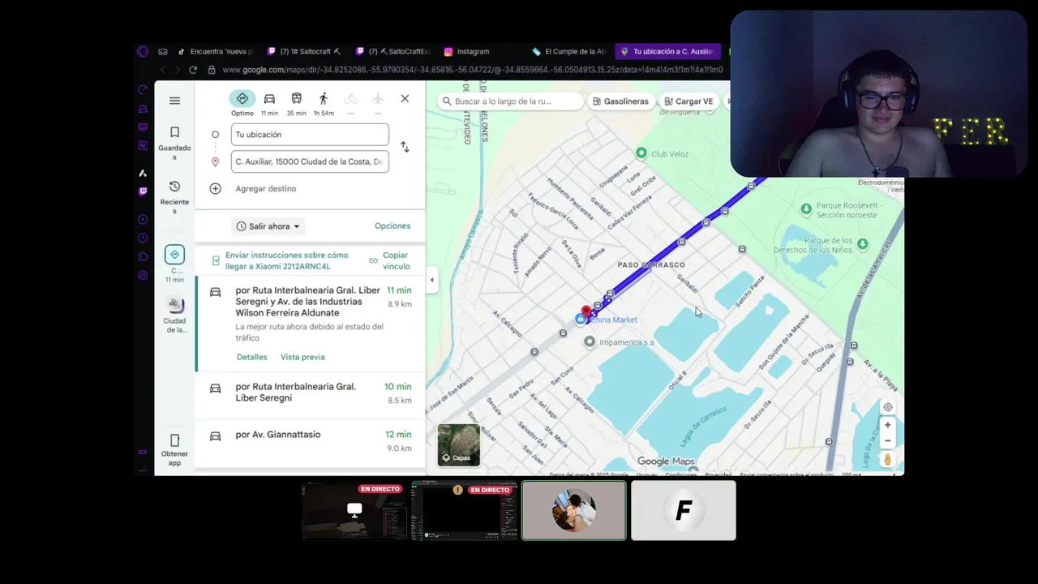Open the Twitch icon in the Opera sidebar
The image size is (1038, 584).
point(143,191)
